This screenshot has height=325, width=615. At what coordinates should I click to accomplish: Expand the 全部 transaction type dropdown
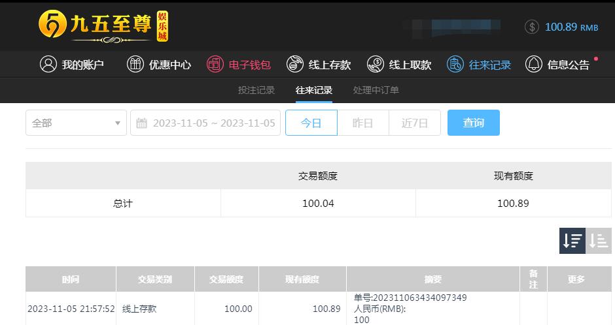click(76, 123)
